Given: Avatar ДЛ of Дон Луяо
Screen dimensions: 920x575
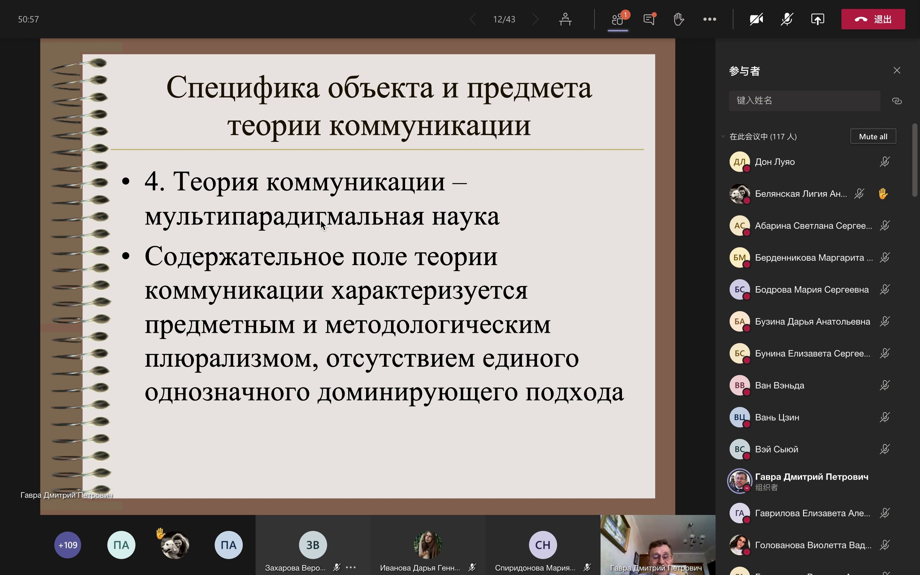Looking at the screenshot, I should (740, 162).
